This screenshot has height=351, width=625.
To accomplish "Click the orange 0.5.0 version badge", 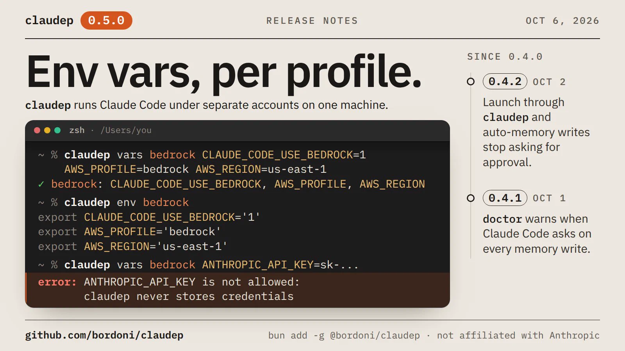I will [106, 20].
